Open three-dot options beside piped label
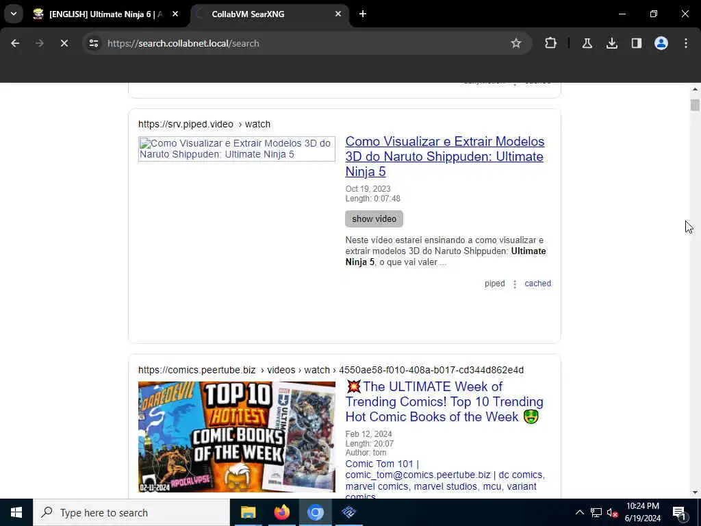 pos(515,284)
